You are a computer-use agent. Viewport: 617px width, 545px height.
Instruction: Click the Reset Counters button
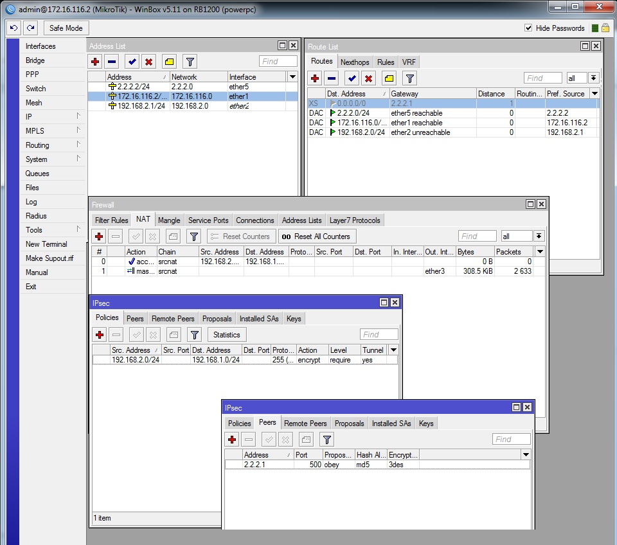tap(242, 237)
